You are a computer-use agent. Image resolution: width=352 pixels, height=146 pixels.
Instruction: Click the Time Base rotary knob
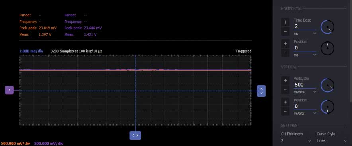pos(327,27)
